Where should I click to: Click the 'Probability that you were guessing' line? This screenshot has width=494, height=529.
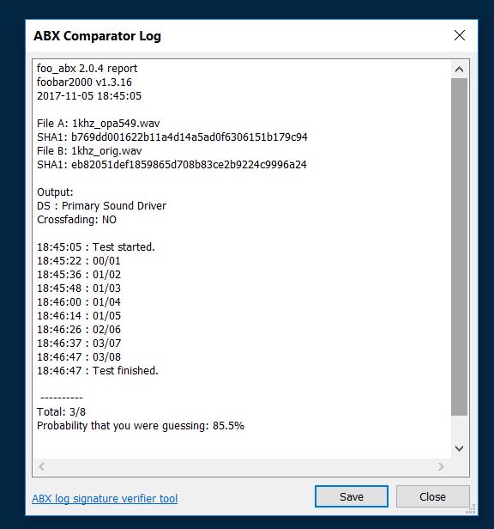tap(140, 426)
